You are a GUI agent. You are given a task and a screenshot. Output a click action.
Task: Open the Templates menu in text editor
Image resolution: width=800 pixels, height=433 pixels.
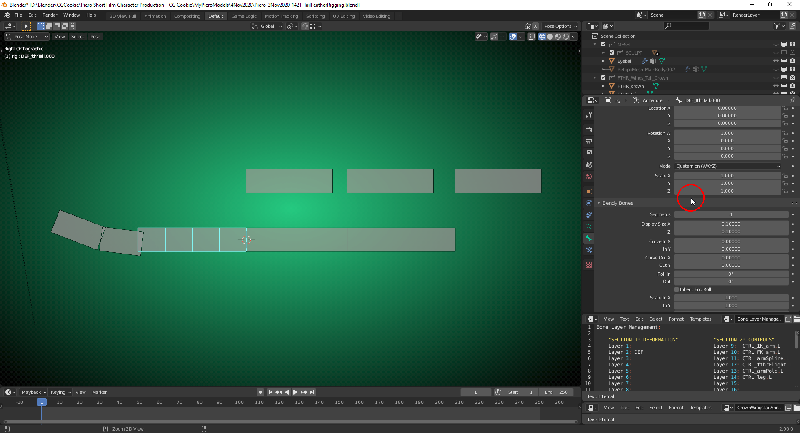(x=700, y=319)
